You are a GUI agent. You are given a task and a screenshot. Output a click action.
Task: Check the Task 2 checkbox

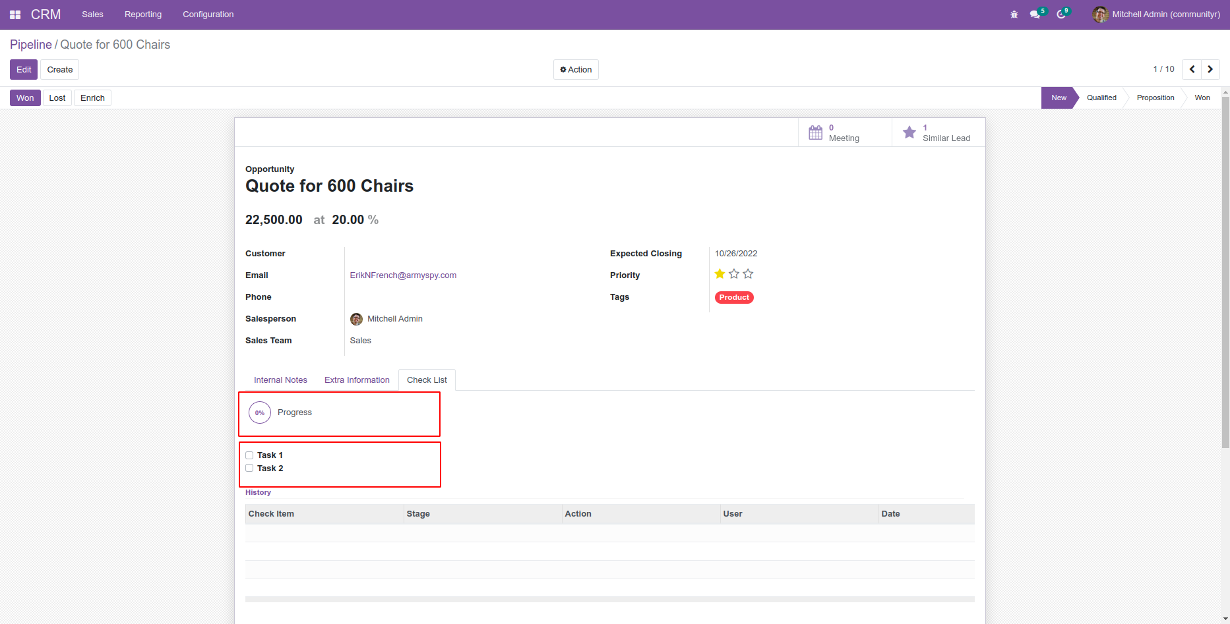249,468
